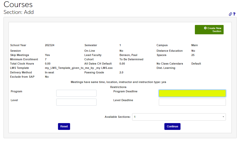
Task: Open help via question mark icon
Action: [234, 14]
